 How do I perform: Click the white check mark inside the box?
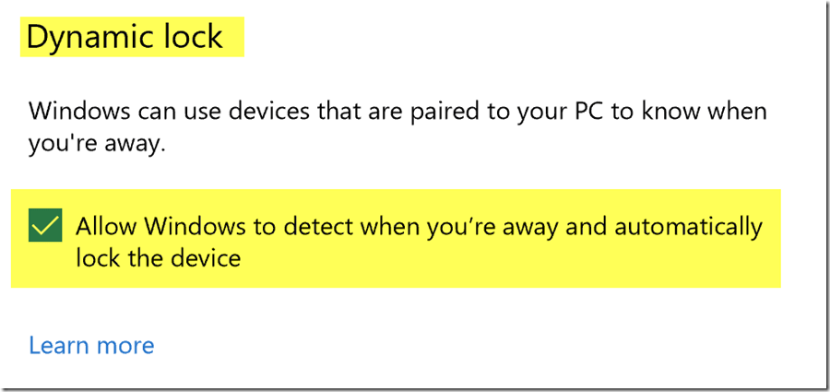coord(45,225)
